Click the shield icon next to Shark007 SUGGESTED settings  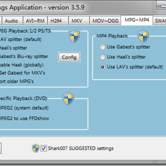[x=36, y=148]
